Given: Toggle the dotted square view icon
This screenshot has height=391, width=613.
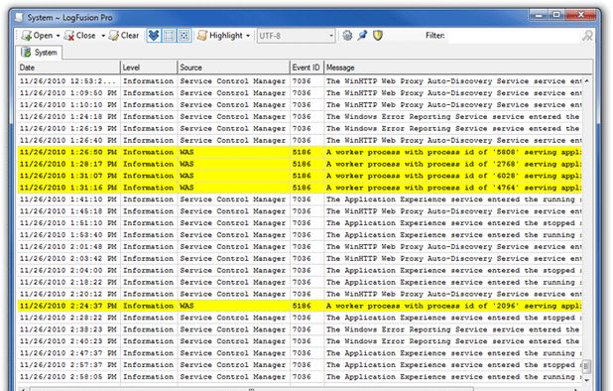Looking at the screenshot, I should click(x=184, y=36).
